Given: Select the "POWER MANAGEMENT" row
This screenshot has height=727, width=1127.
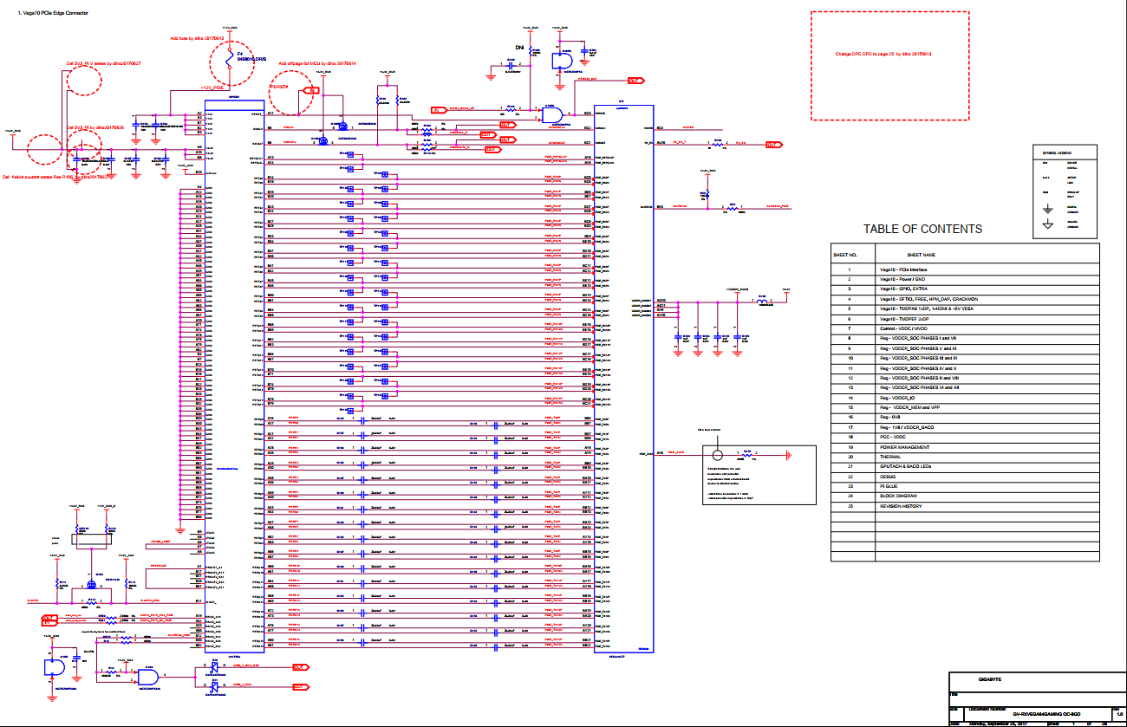Looking at the screenshot, I should coord(965,447).
